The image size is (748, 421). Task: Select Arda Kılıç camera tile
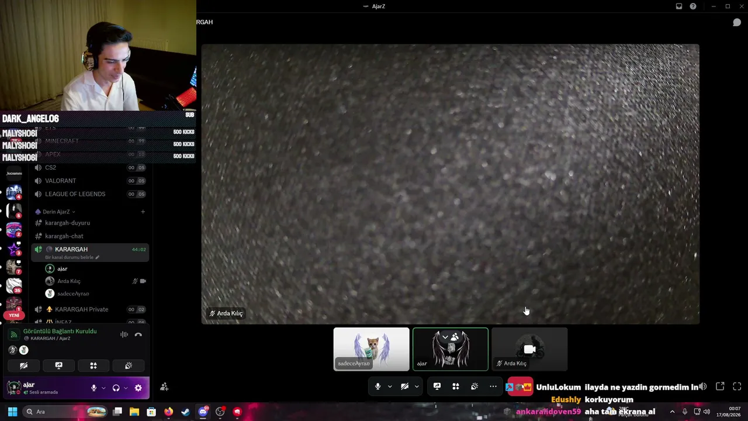tap(529, 349)
